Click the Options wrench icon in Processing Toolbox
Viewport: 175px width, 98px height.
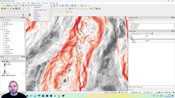click(x=141, y=20)
